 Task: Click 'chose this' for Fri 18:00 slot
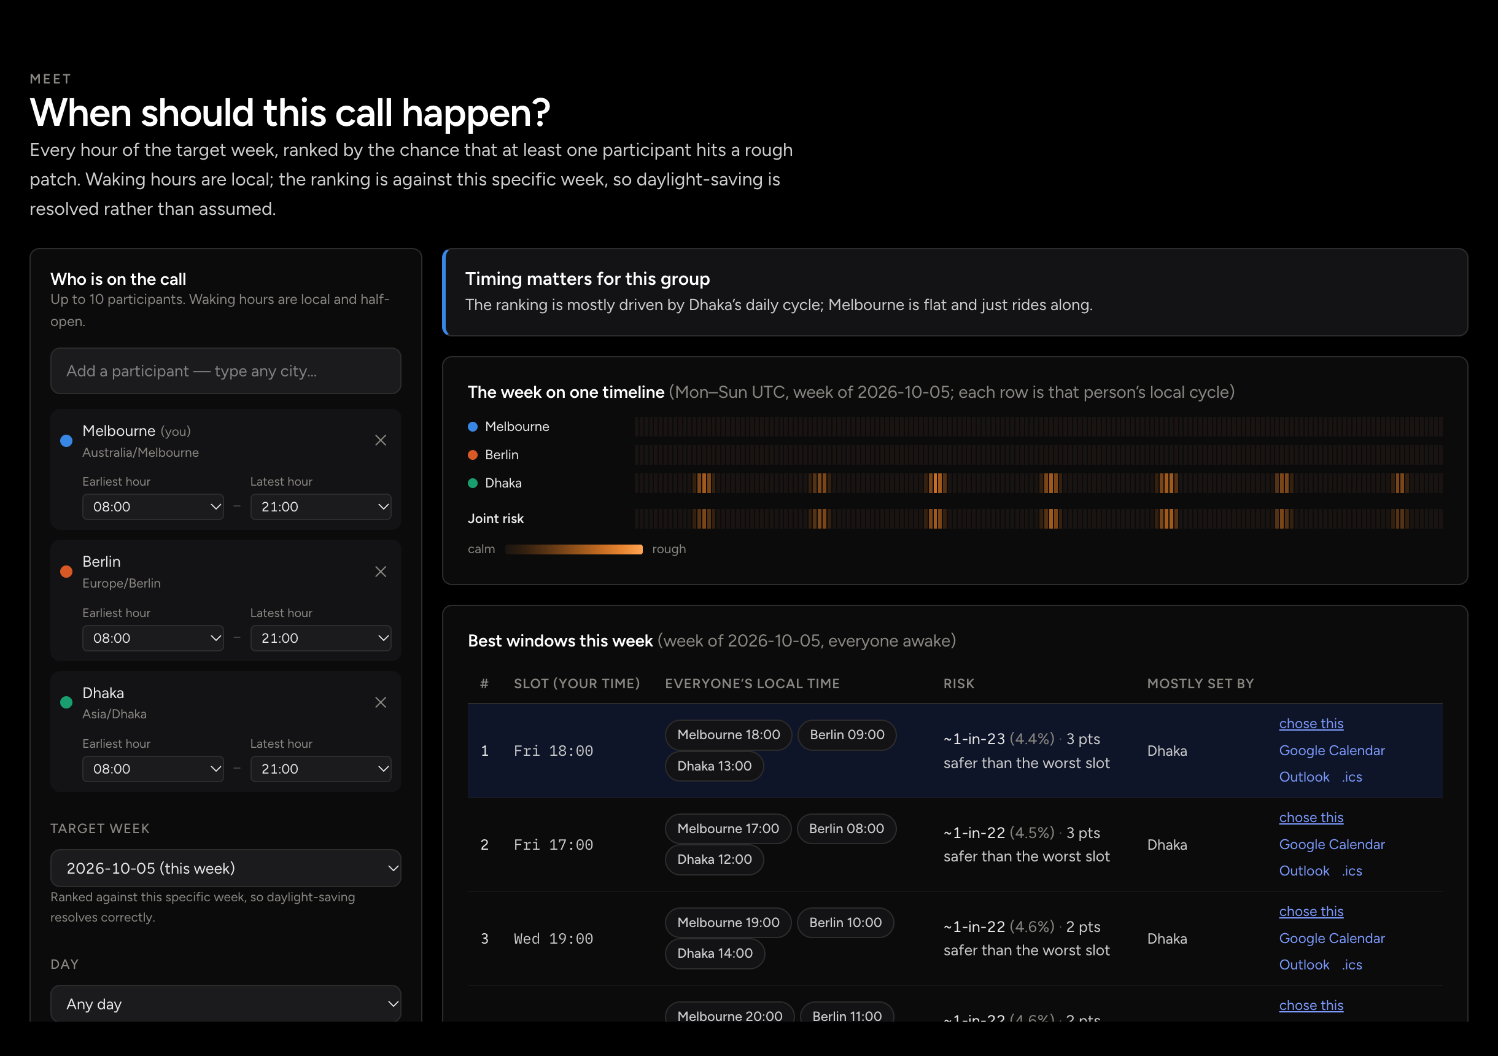[1311, 723]
